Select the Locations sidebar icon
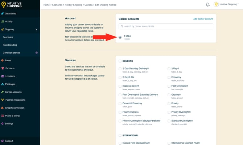243x145 pixels. (3, 76)
